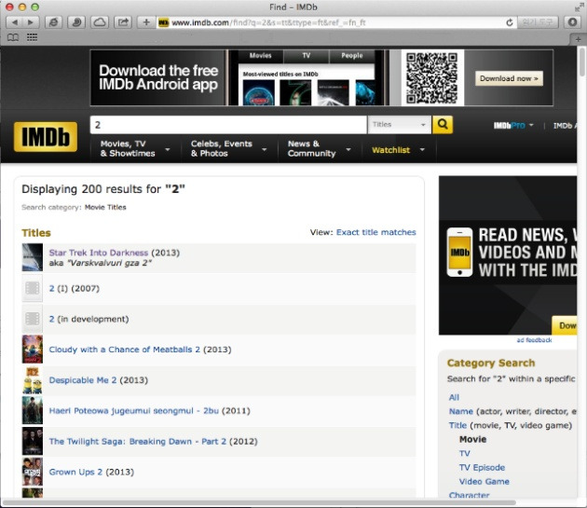Open the IMDbPro dropdown
The image size is (587, 508).
tap(513, 126)
